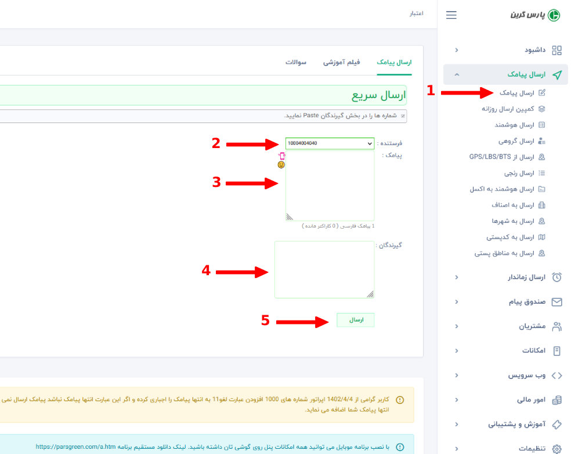Open مشتریان via its people icon
The image size is (571, 454).
point(537,326)
